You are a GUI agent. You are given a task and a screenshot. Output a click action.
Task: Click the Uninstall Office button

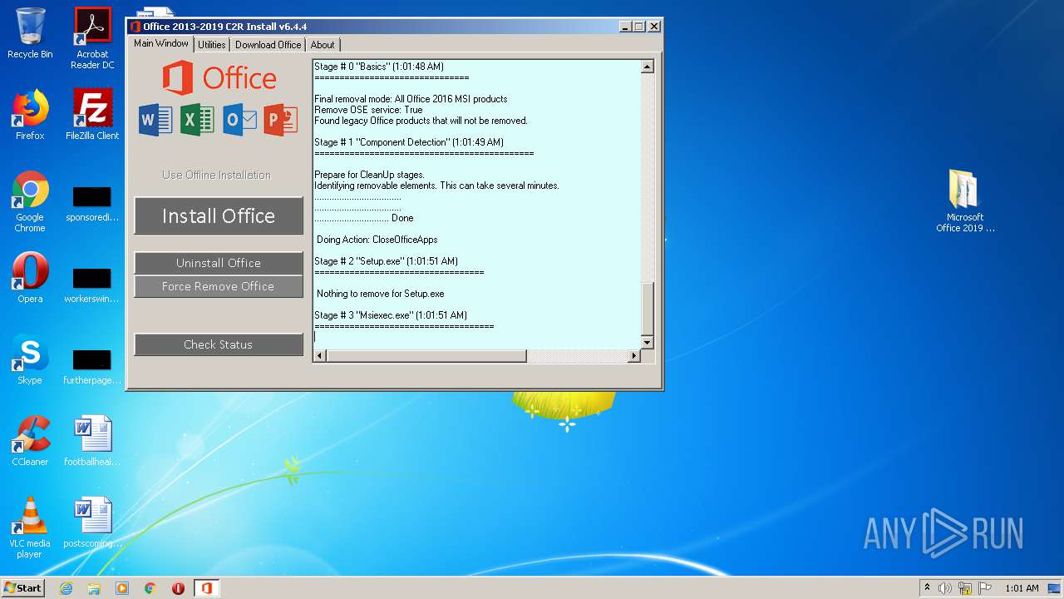click(x=219, y=263)
